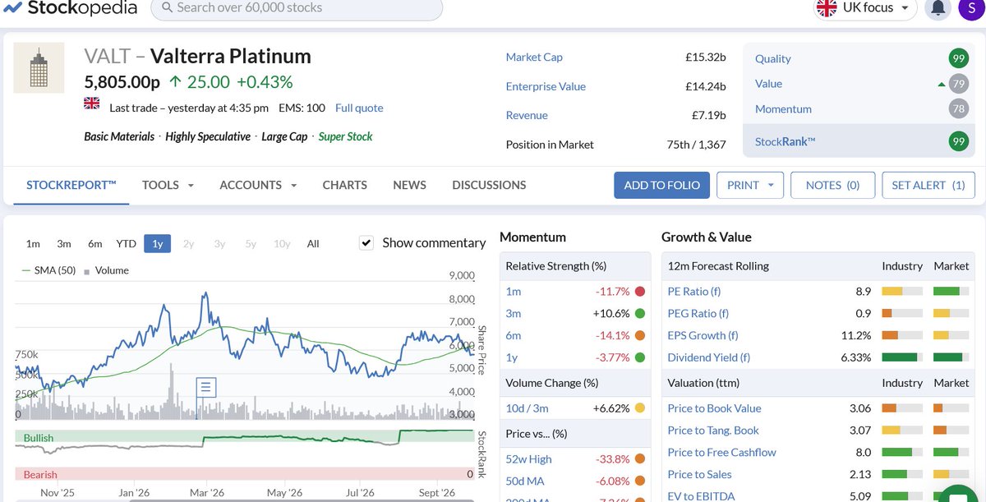Click the Market Cap link
986x502 pixels.
pos(534,57)
